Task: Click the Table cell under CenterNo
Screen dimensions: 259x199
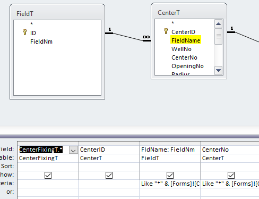Action: [230, 158]
